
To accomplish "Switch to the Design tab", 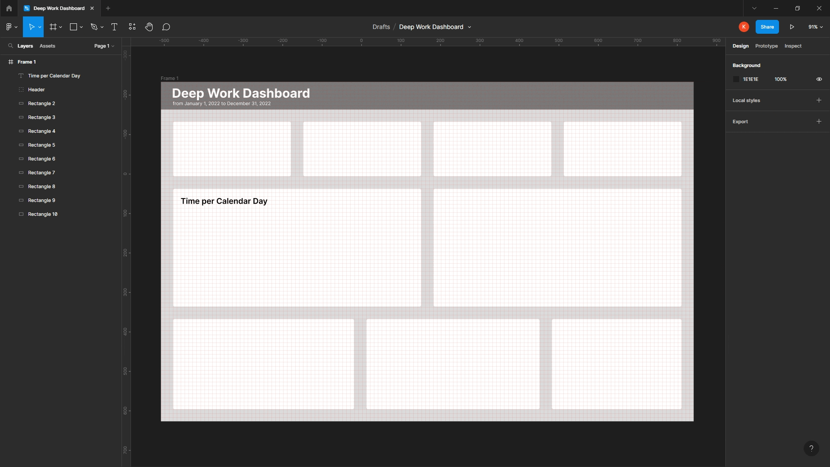I will 741,46.
